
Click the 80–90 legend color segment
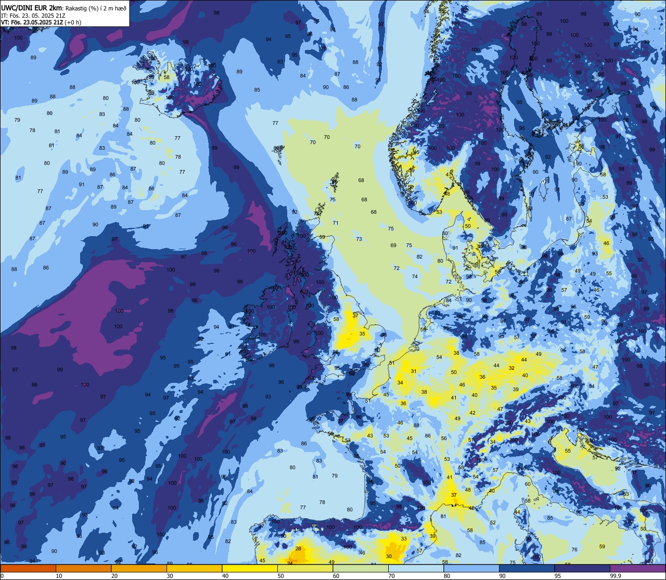click(471, 568)
